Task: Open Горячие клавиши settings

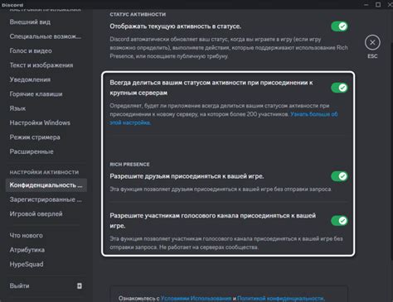Action: click(46, 94)
